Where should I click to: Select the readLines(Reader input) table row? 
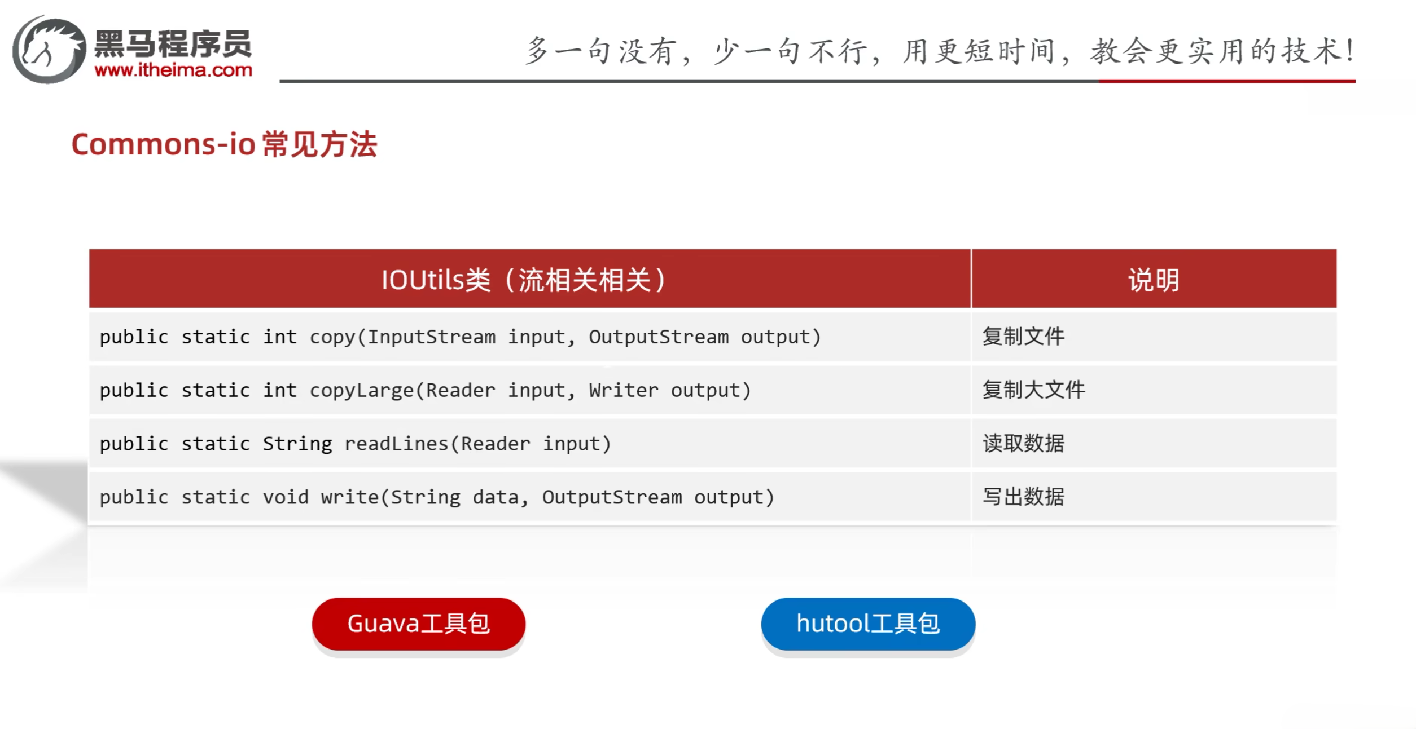pos(354,444)
